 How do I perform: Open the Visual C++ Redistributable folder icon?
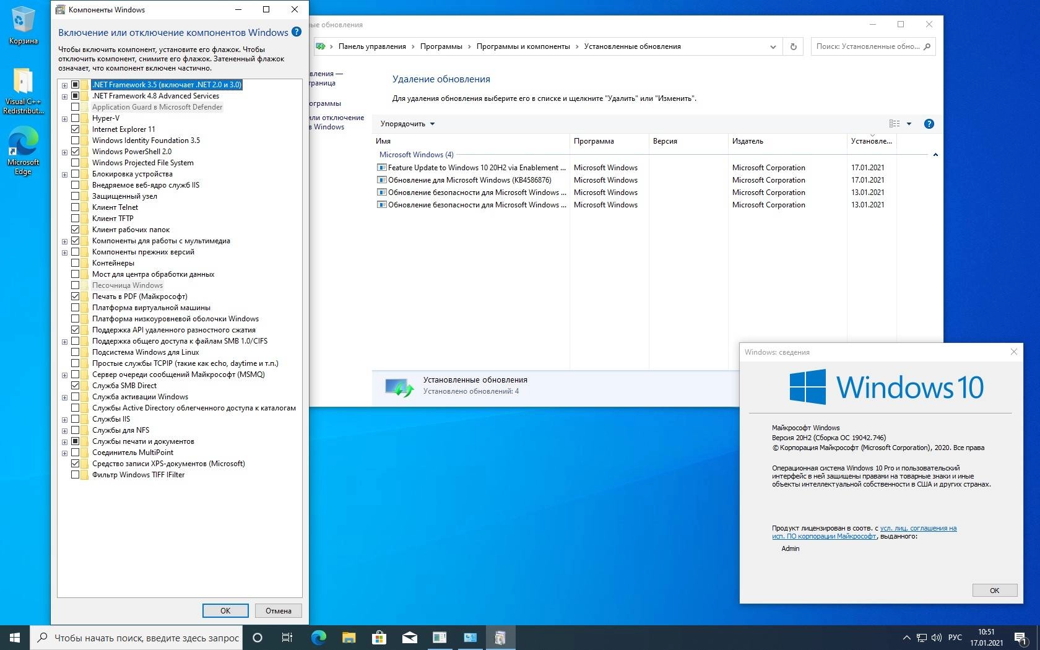[x=23, y=91]
